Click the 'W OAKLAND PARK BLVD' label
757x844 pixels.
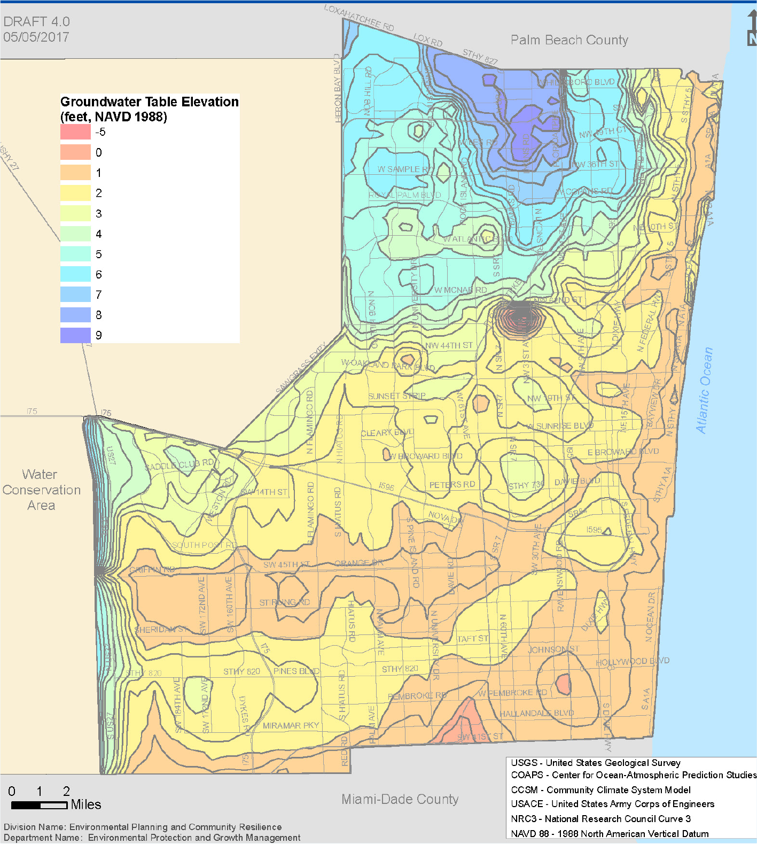(388, 365)
